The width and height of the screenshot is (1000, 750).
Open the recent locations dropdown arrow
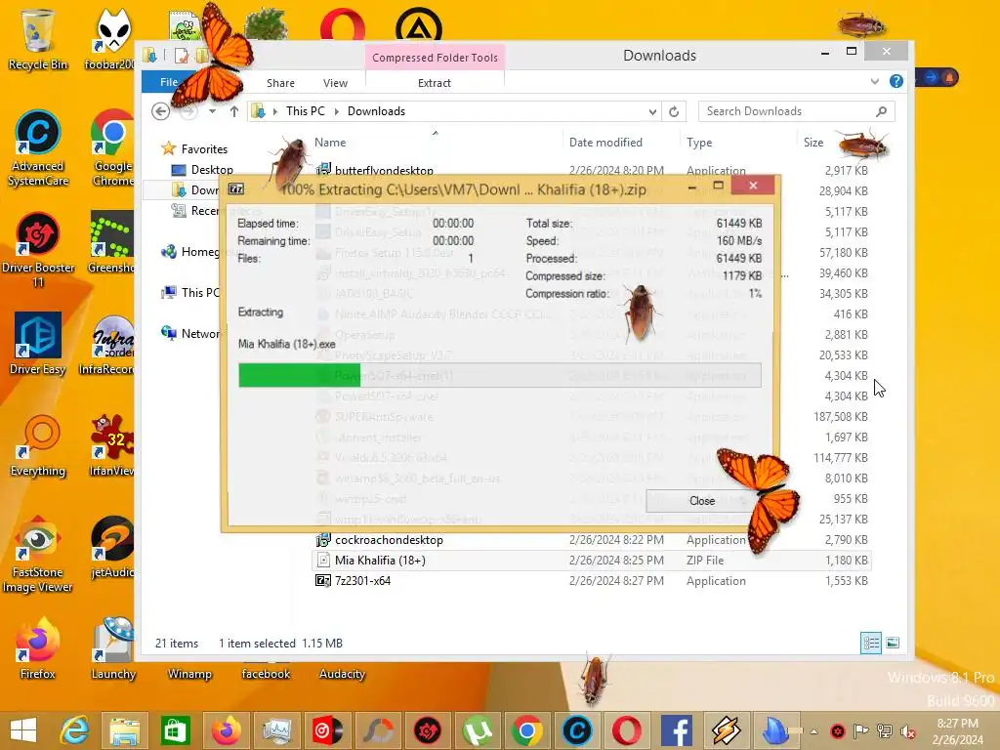(212, 111)
